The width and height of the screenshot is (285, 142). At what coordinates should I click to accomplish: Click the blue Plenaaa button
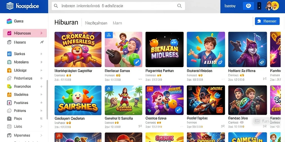[267, 21]
